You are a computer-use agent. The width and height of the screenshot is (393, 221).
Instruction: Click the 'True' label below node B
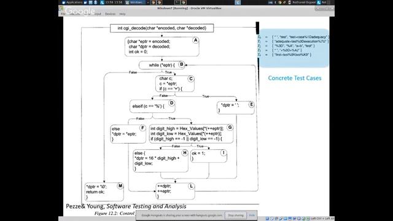coord(168,72)
